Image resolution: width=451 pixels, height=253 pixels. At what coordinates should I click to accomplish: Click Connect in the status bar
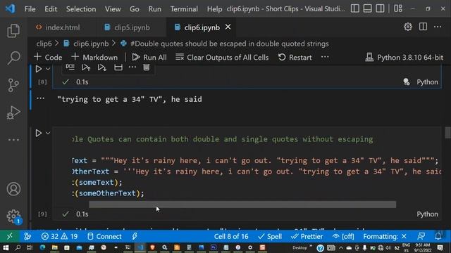pyautogui.click(x=104, y=236)
